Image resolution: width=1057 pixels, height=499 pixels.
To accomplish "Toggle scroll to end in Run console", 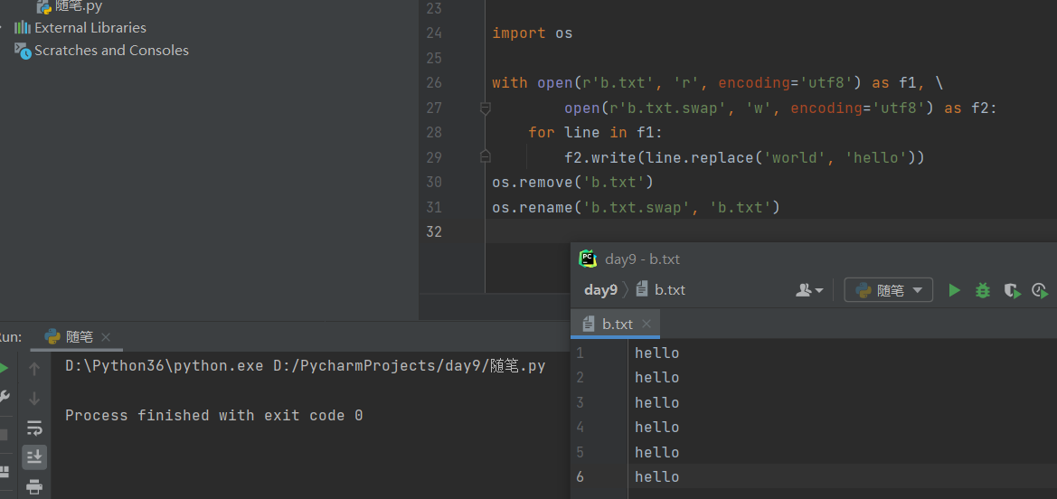I will [34, 457].
